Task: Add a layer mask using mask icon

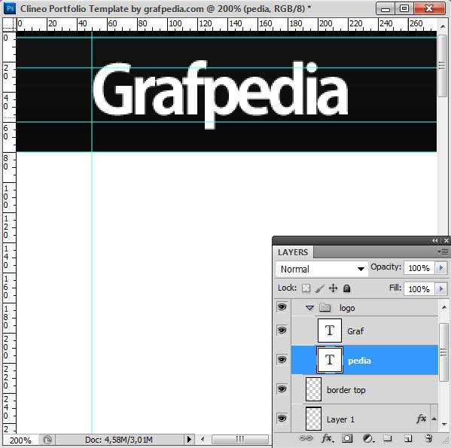Action: 347,438
